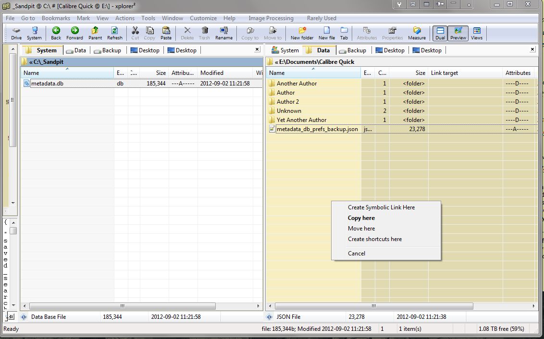Select Copy here from context menu

(361, 218)
